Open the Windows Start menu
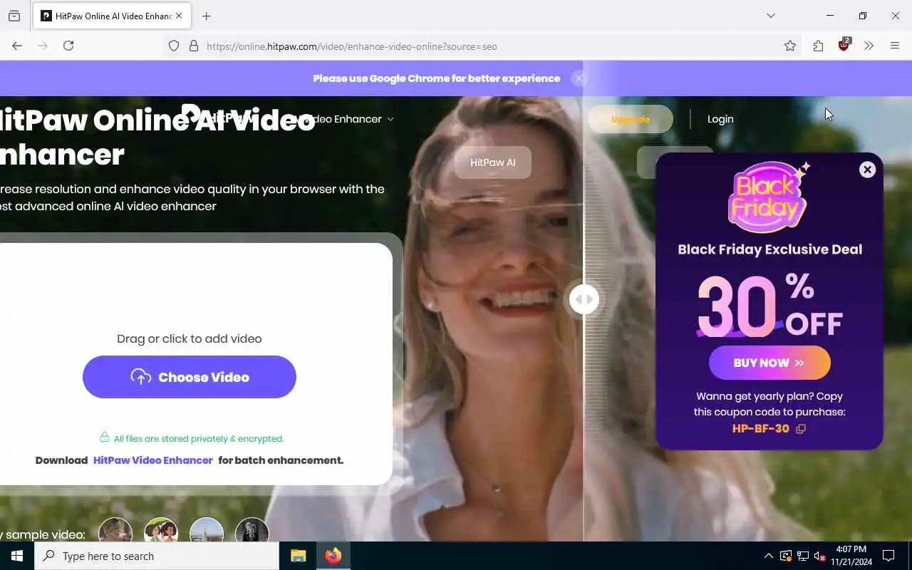This screenshot has height=570, width=912. 17,556
